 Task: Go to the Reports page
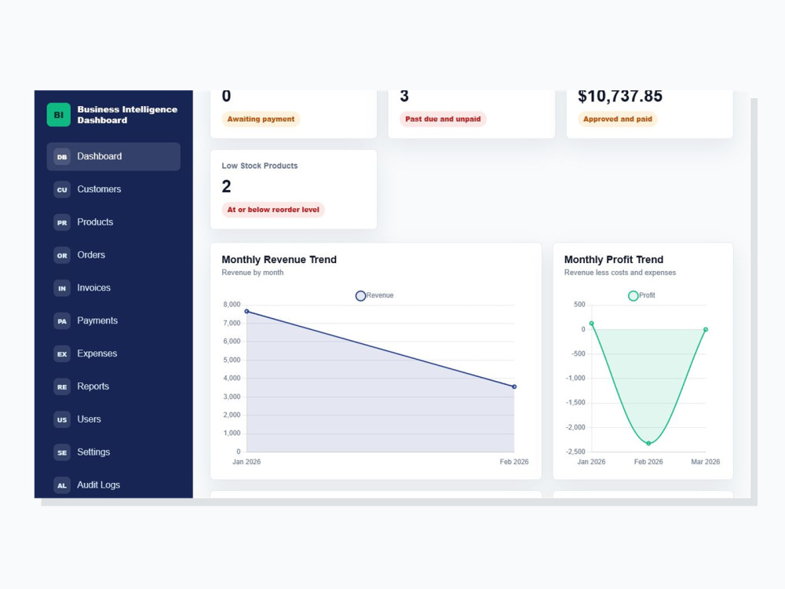coord(114,386)
